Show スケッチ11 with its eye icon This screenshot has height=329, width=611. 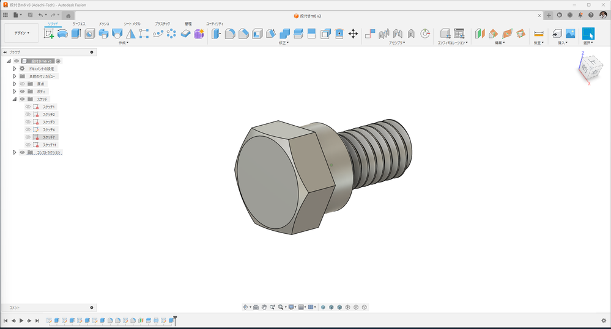click(x=28, y=145)
